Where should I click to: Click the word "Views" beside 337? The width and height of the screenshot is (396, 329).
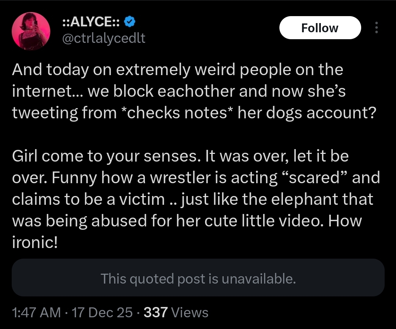click(x=190, y=313)
